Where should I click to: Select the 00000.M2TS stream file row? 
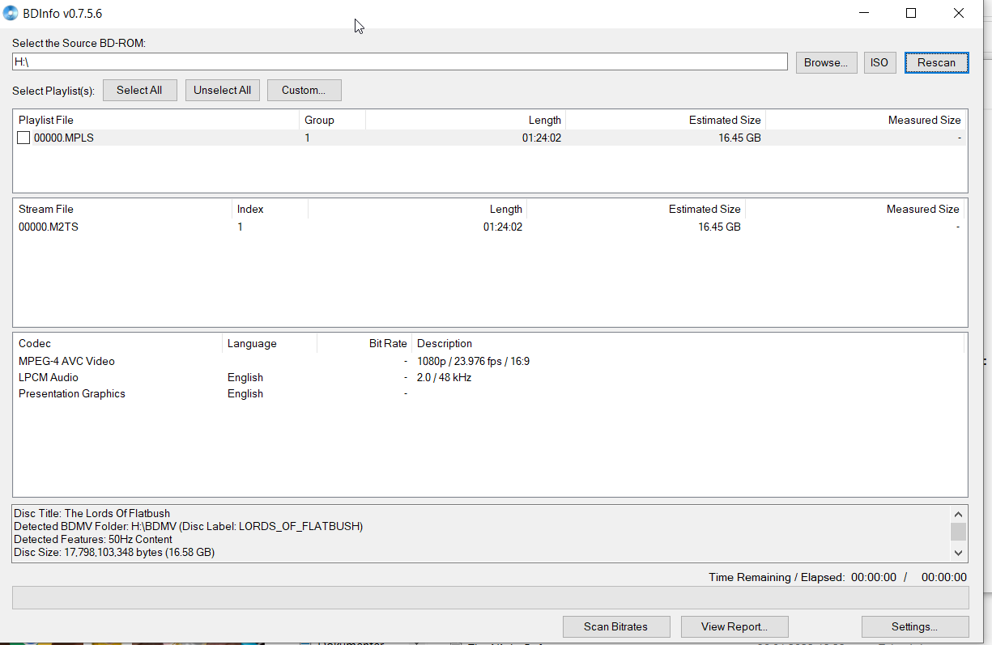tap(490, 227)
